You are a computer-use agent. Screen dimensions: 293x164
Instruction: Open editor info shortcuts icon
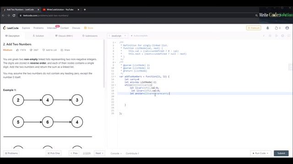click(x=264, y=36)
